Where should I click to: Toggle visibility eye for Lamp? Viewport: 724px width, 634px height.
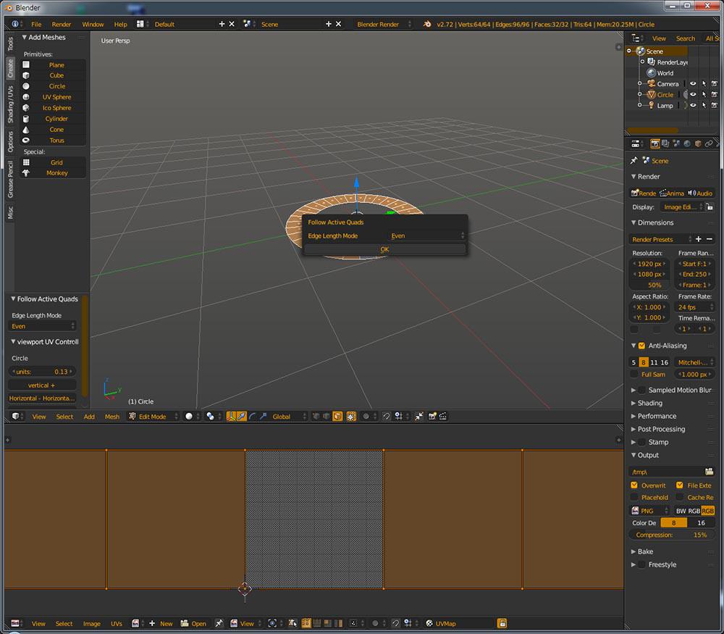(693, 105)
